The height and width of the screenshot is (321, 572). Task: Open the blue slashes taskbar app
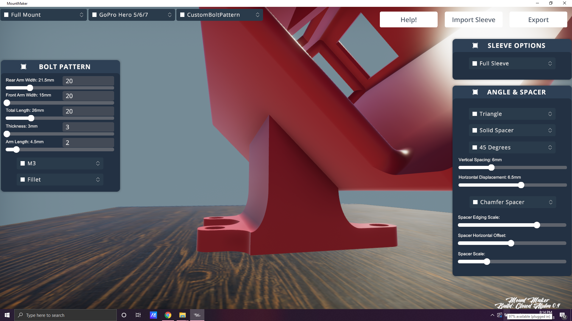pyautogui.click(x=153, y=315)
